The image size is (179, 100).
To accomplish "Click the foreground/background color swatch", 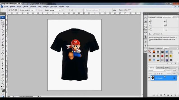I will [3, 90].
